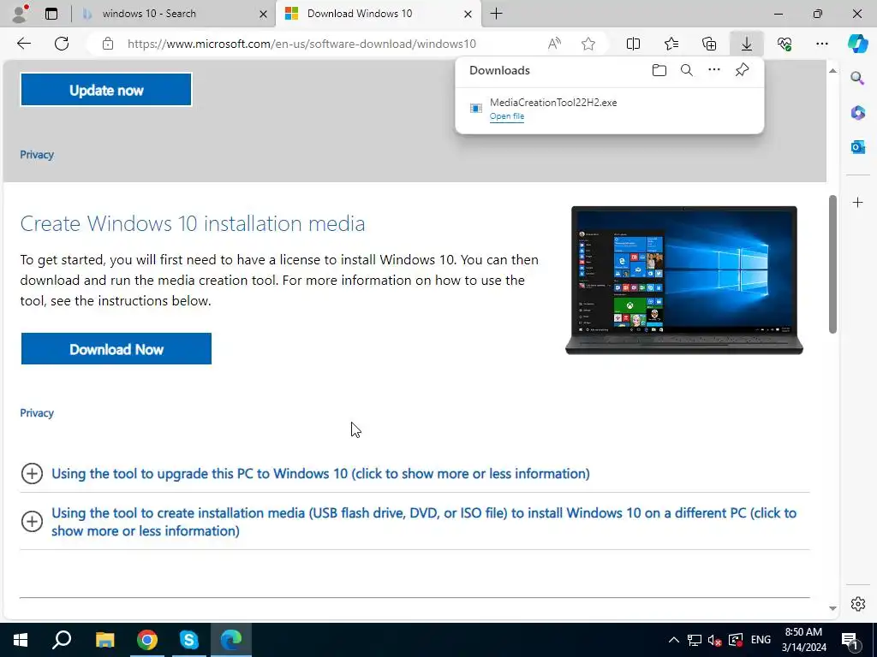Open more options in Downloads flyout
This screenshot has height=657, width=877.
coord(714,70)
